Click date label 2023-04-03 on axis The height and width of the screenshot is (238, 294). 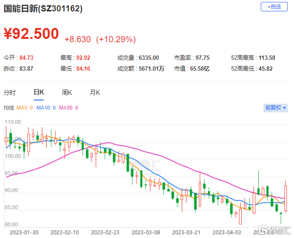(x=227, y=232)
